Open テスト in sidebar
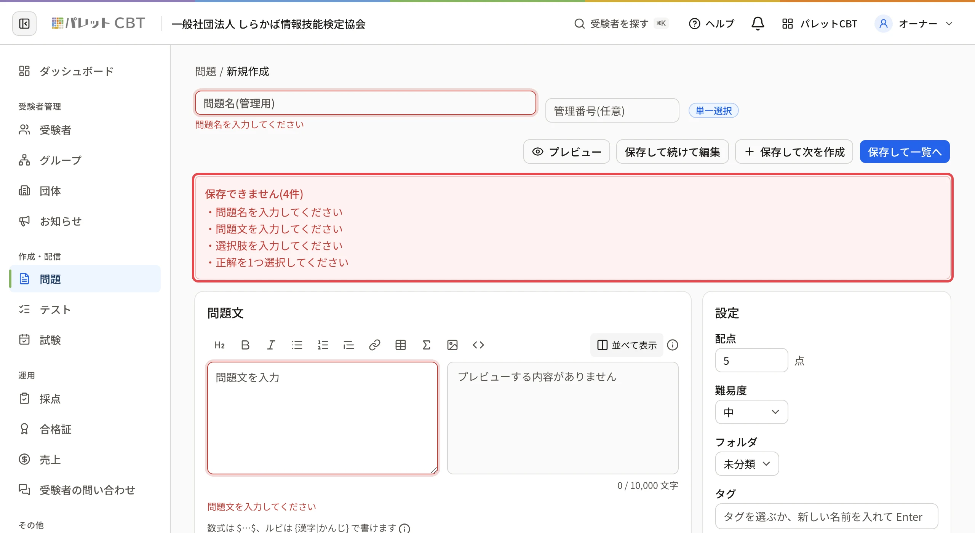975x533 pixels. click(x=85, y=310)
